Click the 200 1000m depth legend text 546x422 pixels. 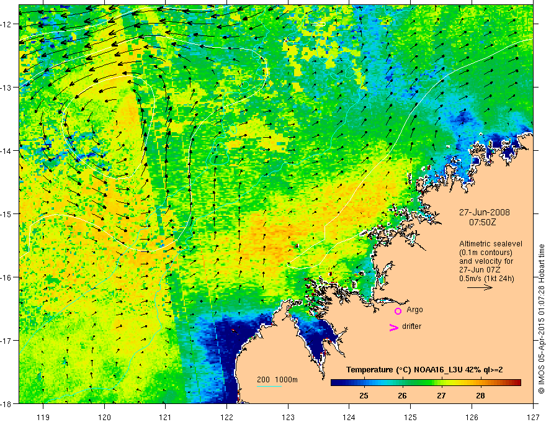[277, 380]
